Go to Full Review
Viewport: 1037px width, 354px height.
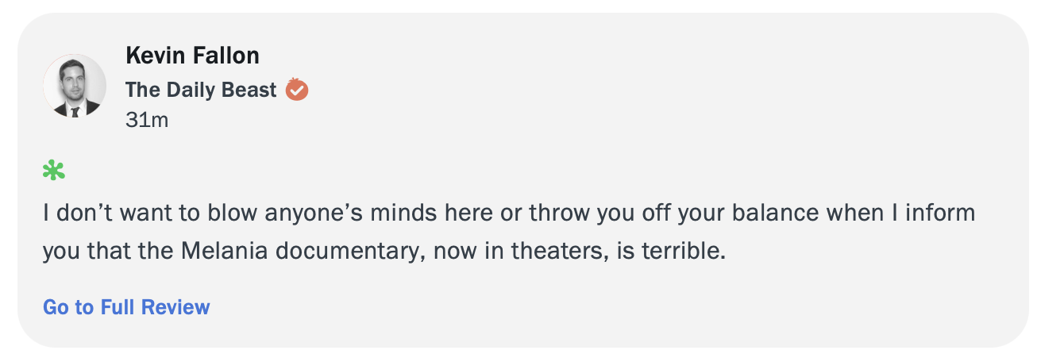126,307
